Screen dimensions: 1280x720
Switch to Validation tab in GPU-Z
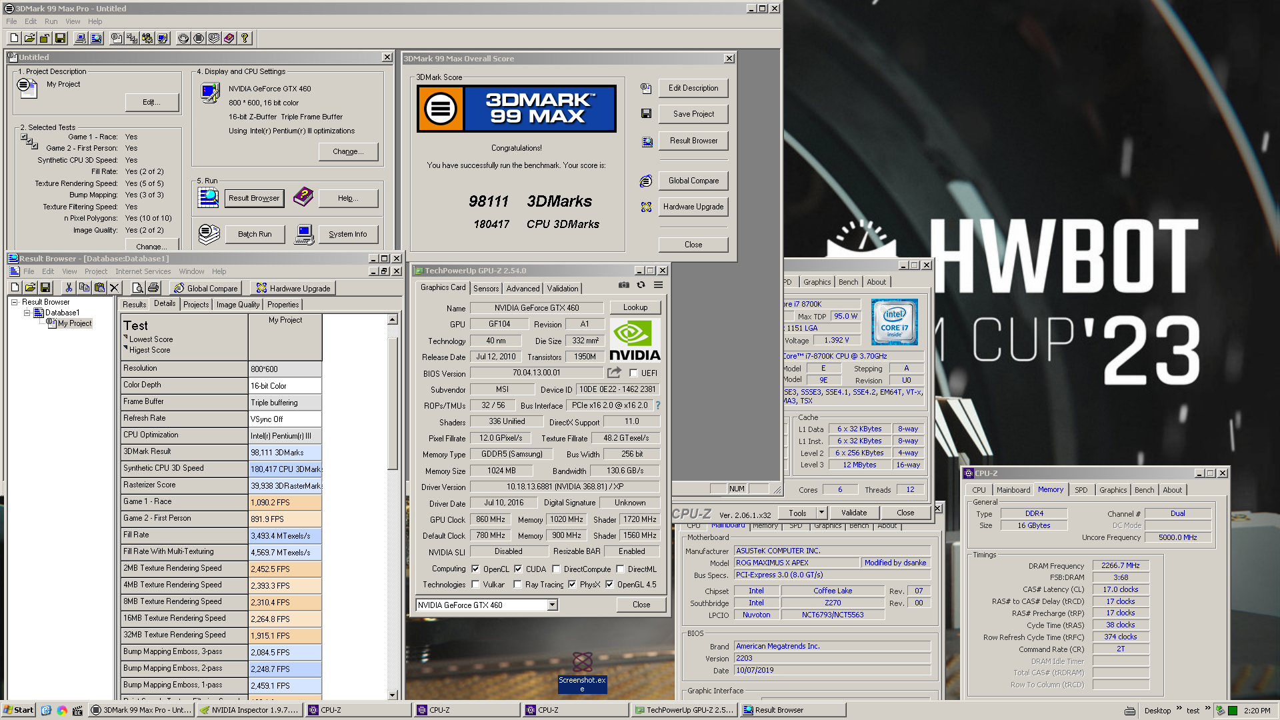click(x=563, y=289)
